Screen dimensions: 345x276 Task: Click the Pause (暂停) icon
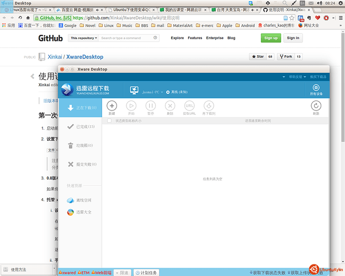point(151,106)
